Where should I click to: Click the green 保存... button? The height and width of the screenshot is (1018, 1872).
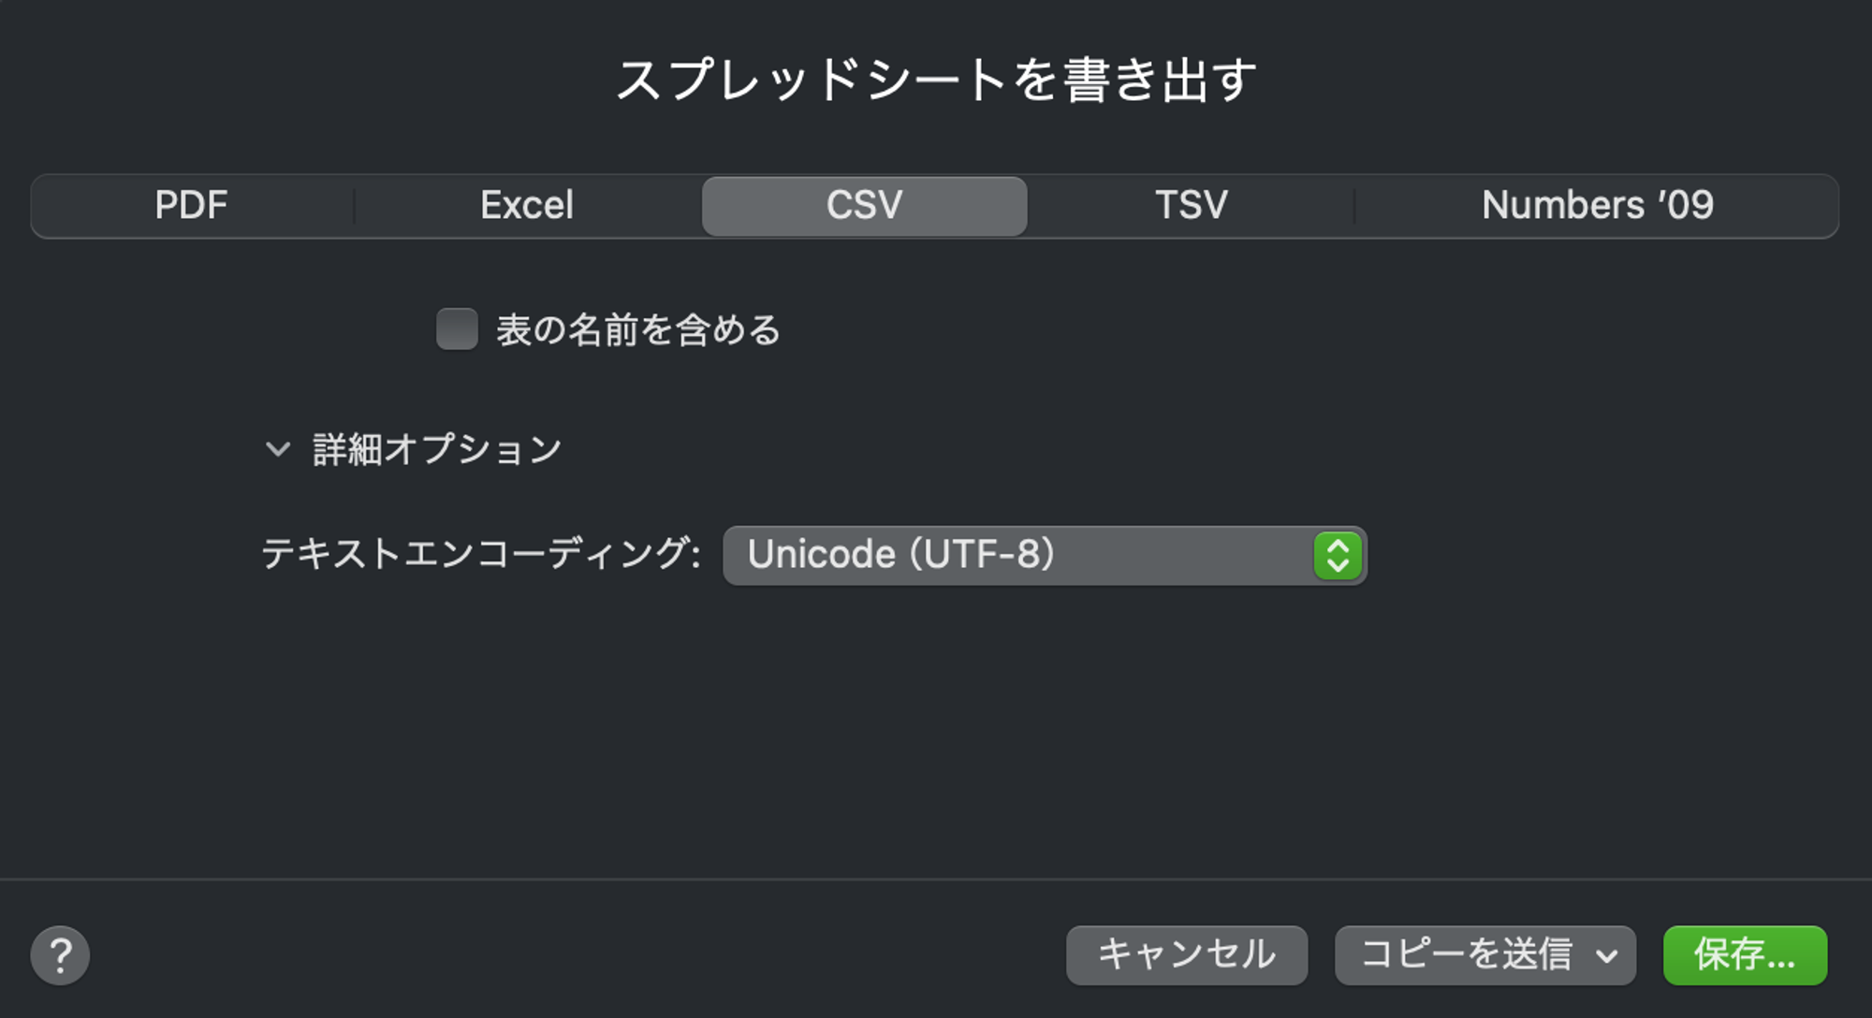coord(1745,955)
